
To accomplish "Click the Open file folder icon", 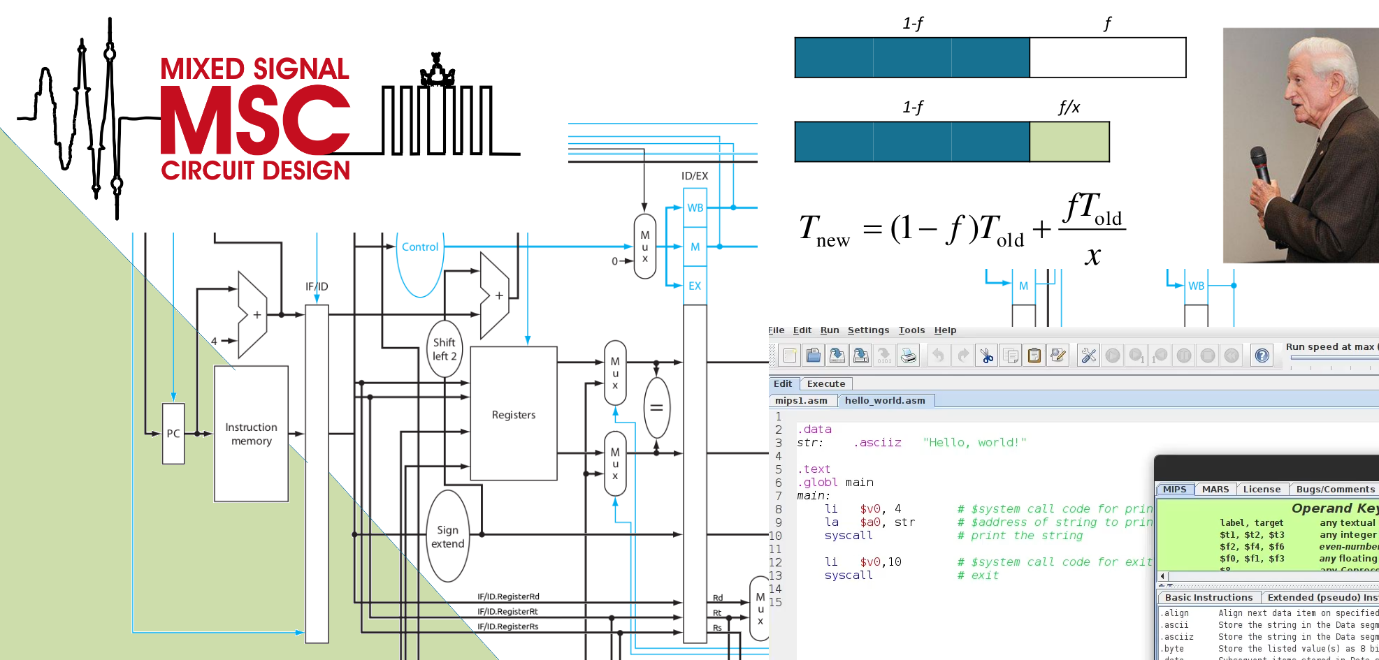I will (814, 356).
